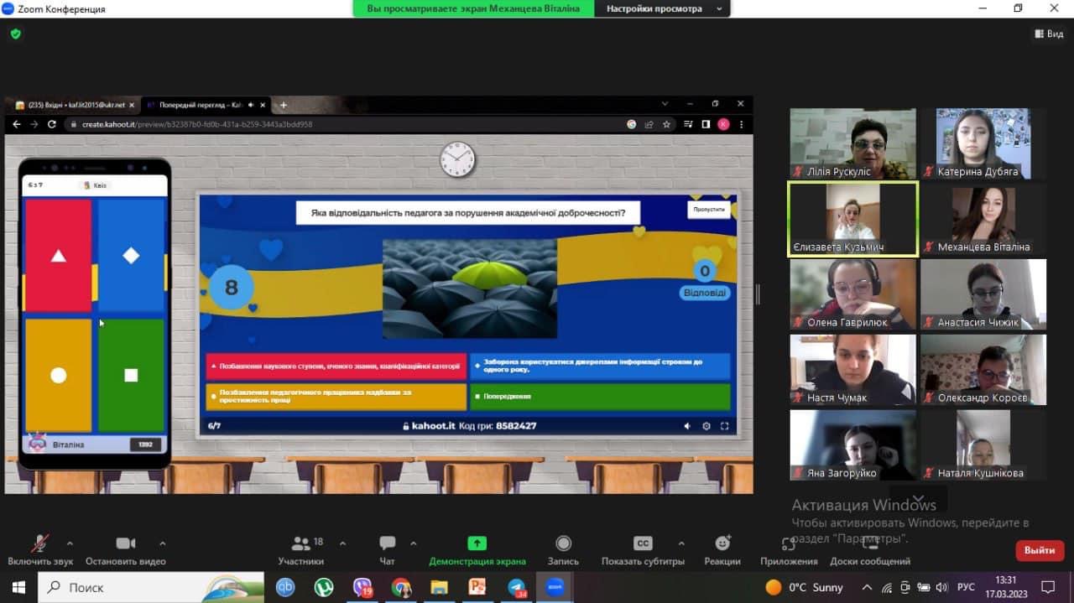This screenshot has height=603, width=1074.
Task: Click Windows taskbar search box Поиск
Action: coord(151,587)
